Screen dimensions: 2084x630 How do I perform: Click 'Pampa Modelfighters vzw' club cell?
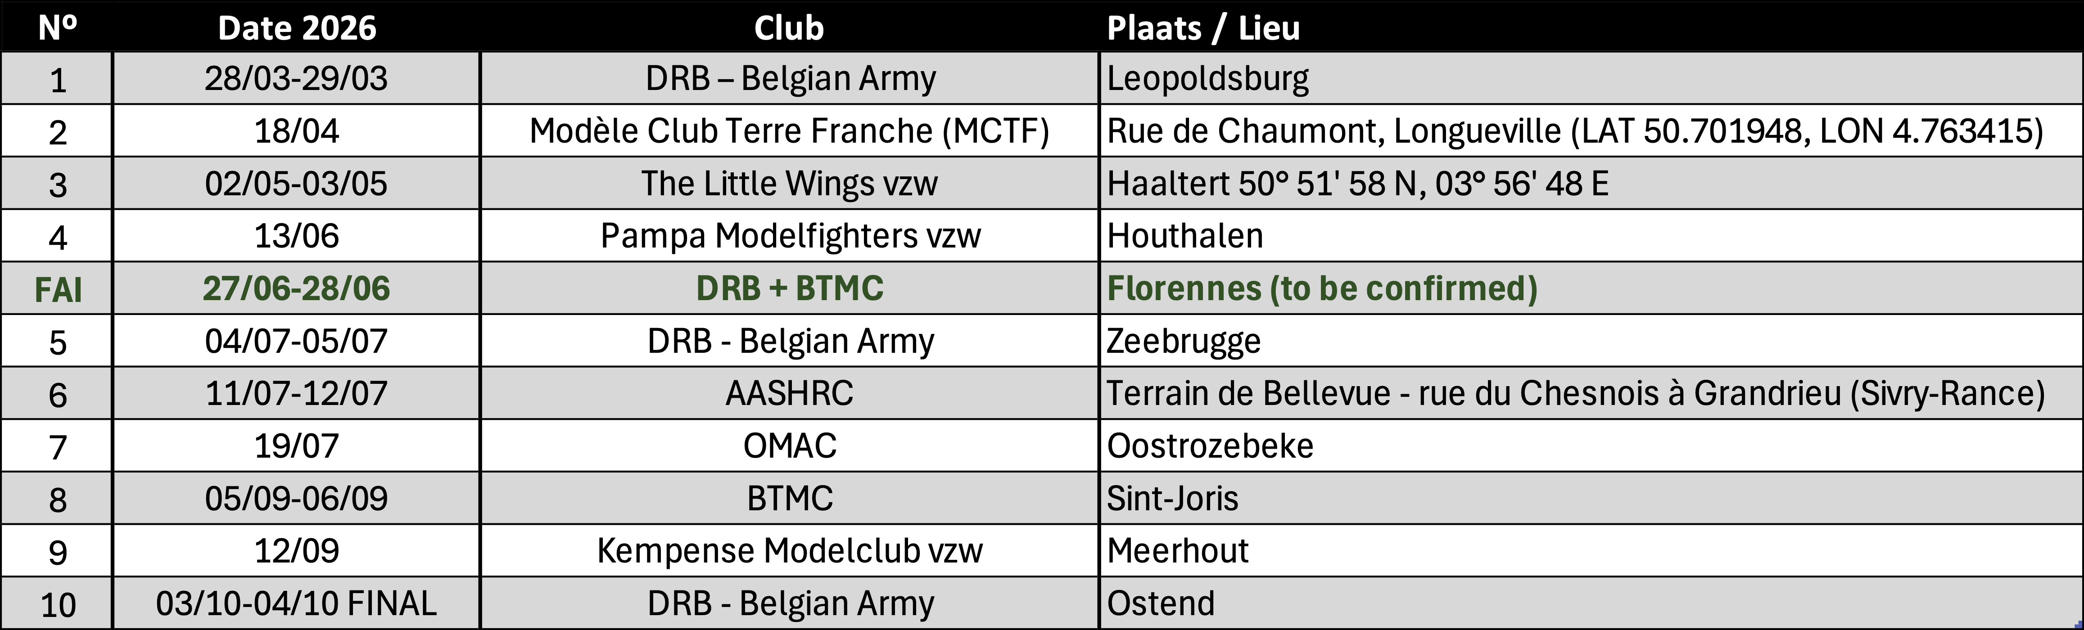[x=790, y=236]
